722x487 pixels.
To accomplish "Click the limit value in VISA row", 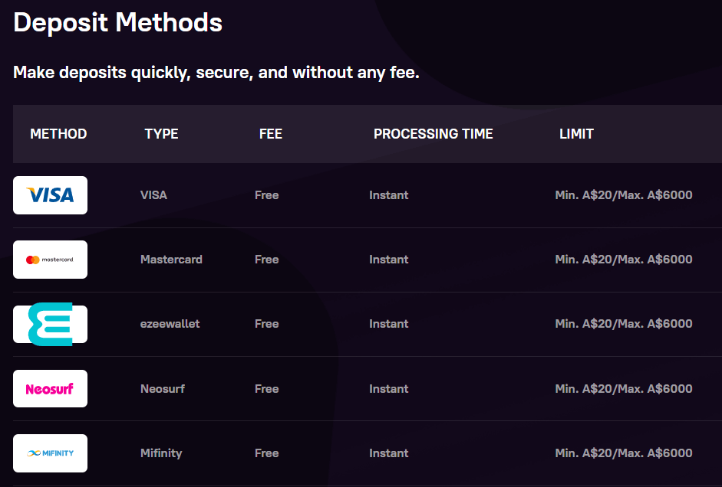I will pos(624,195).
